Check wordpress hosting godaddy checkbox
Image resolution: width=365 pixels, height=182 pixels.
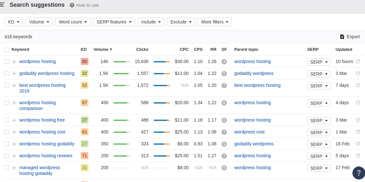click(x=7, y=144)
